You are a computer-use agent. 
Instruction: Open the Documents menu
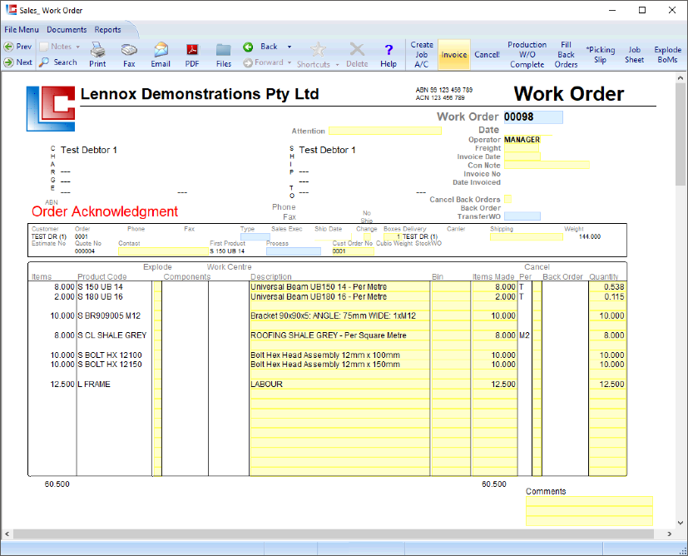[67, 29]
